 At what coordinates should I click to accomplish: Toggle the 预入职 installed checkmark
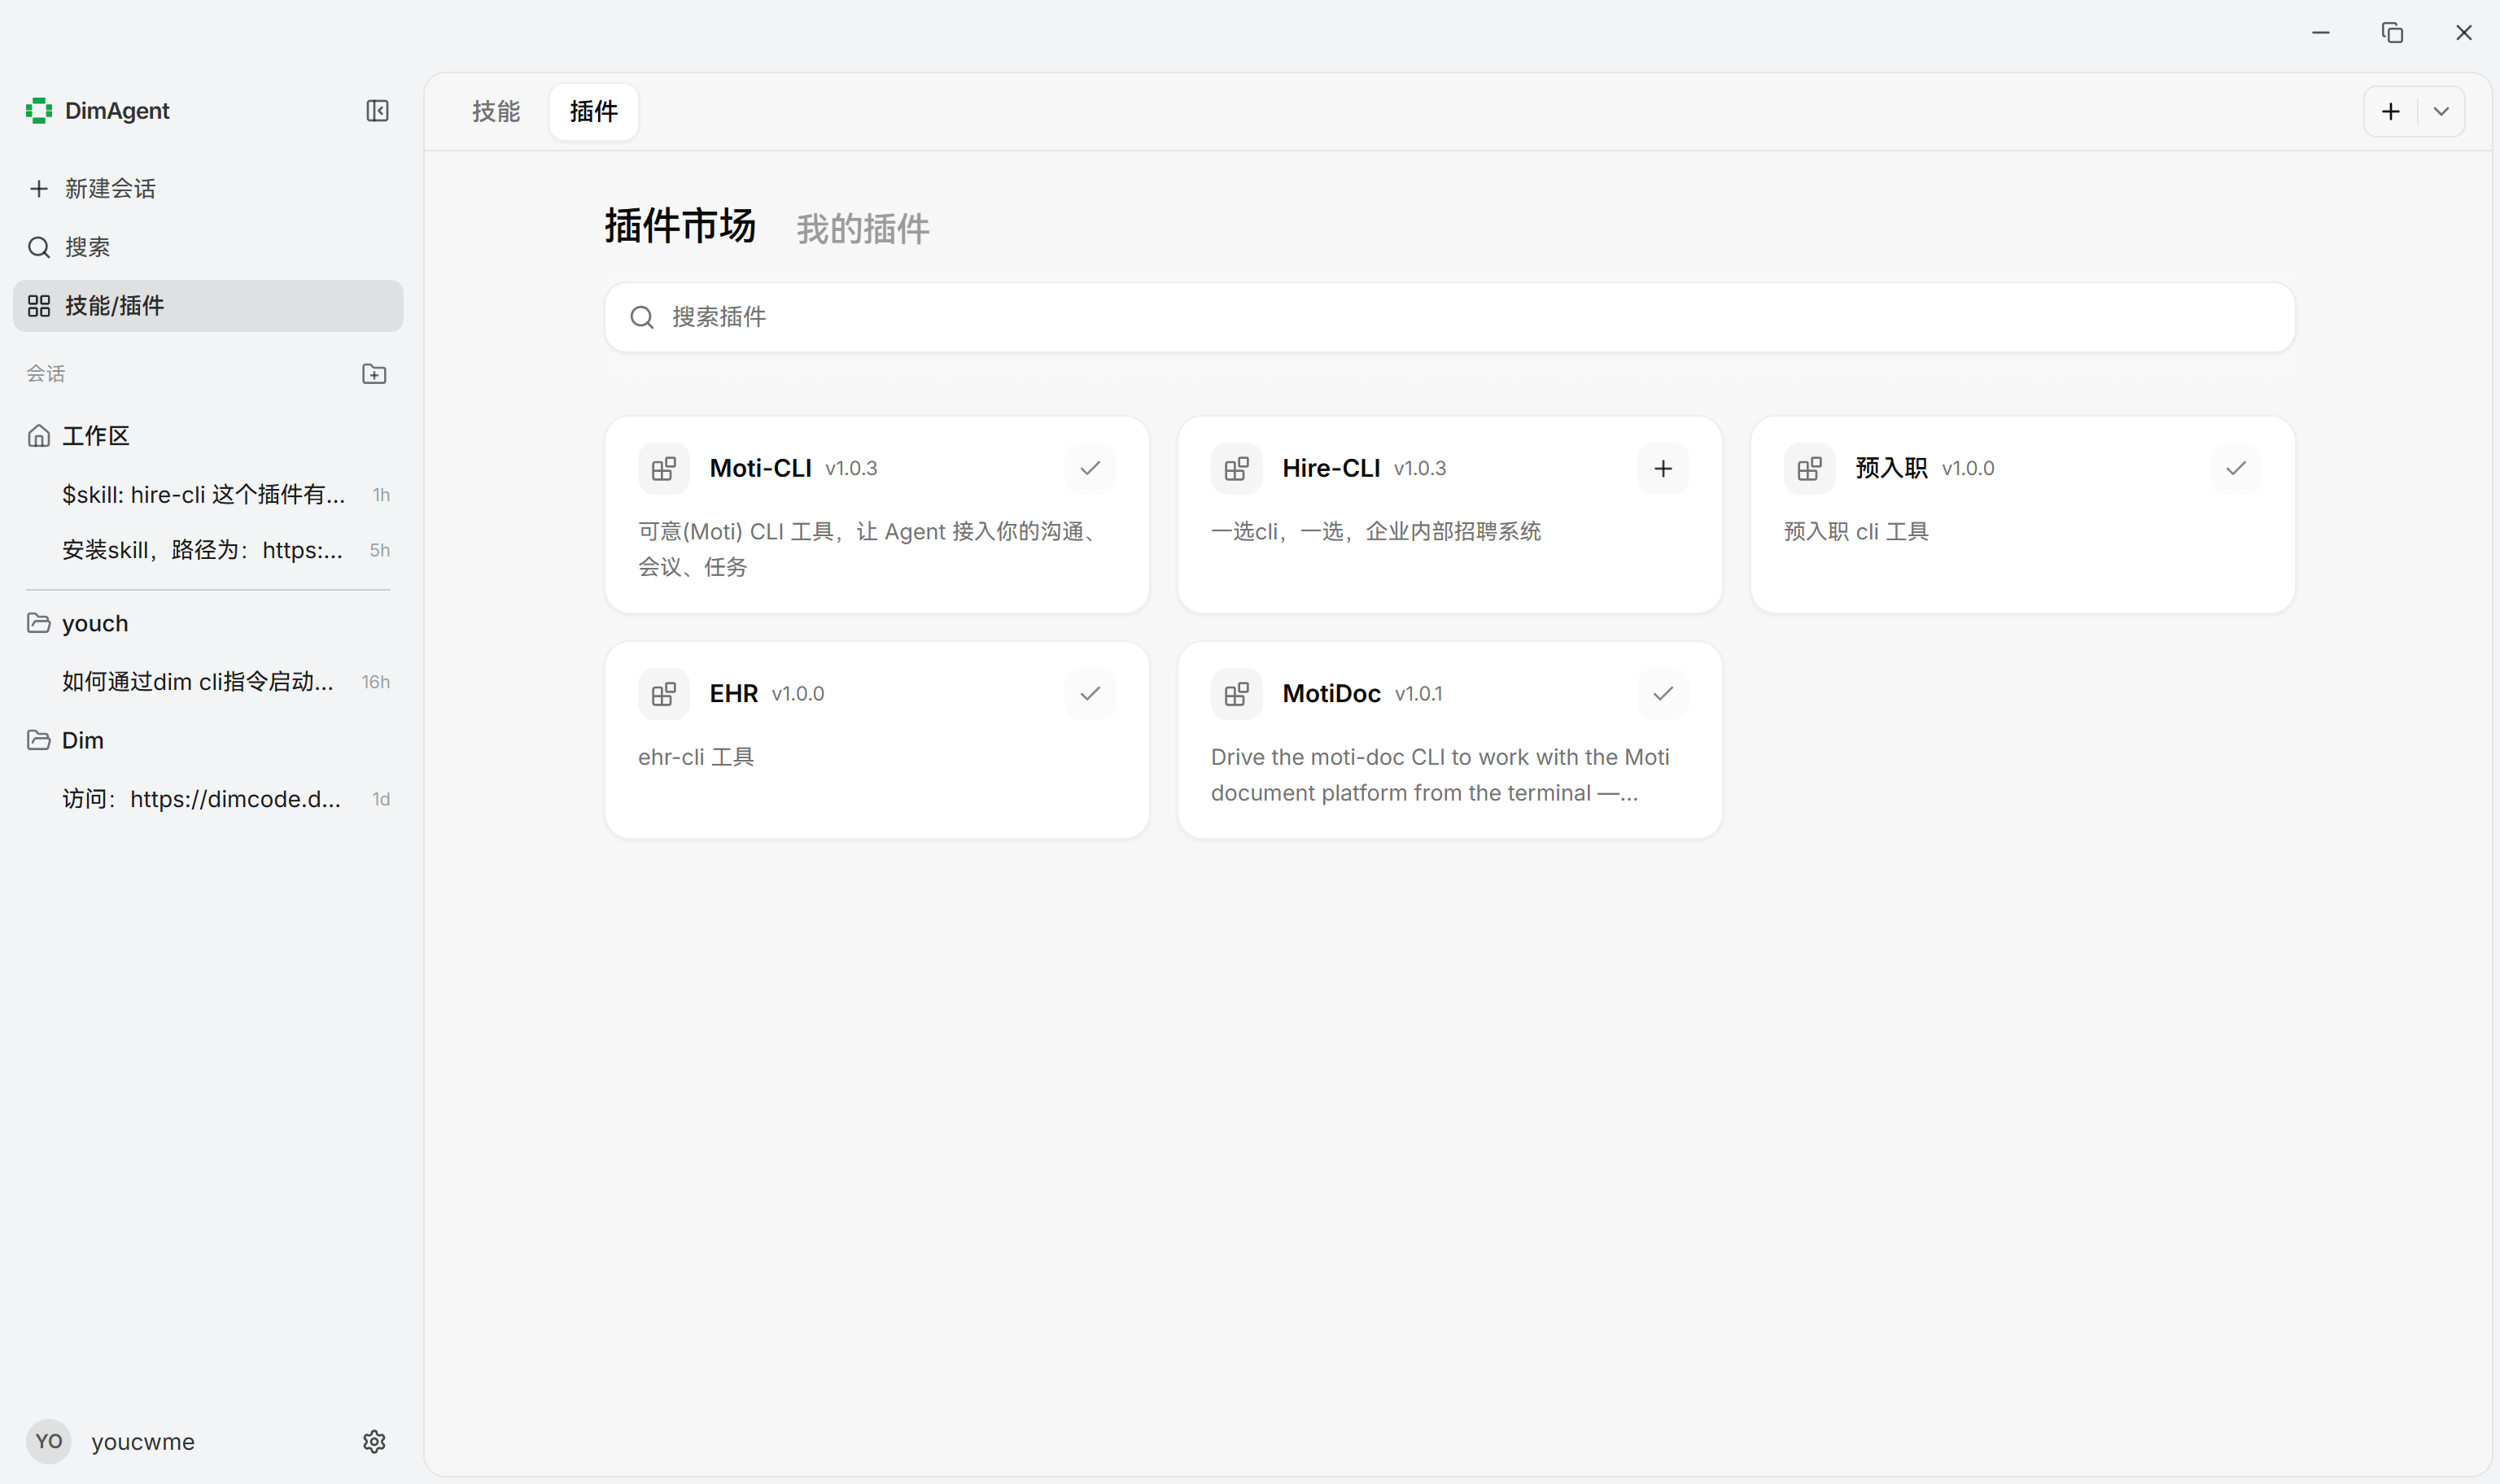pos(2236,468)
